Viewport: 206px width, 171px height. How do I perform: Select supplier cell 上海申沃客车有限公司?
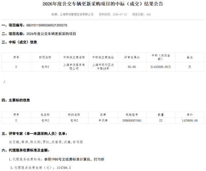(74, 67)
